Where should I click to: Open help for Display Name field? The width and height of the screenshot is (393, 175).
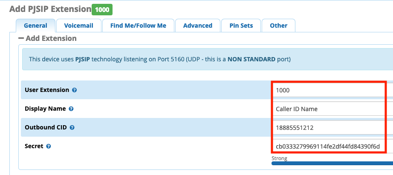[x=71, y=109]
